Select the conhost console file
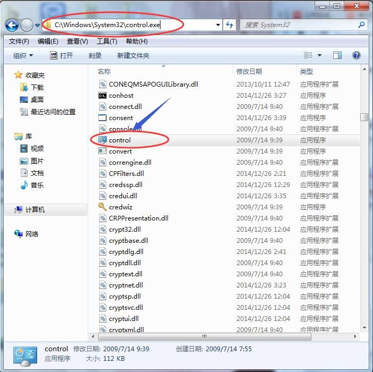Viewport: 373px width, 372px height. pyautogui.click(x=121, y=96)
